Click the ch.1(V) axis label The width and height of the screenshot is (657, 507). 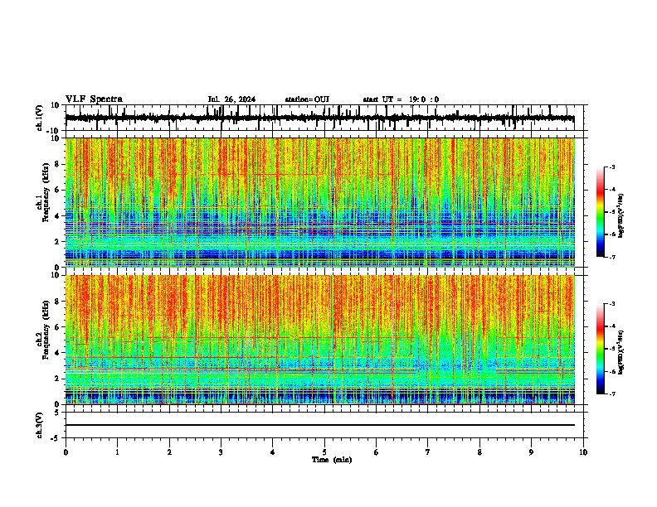[40, 118]
